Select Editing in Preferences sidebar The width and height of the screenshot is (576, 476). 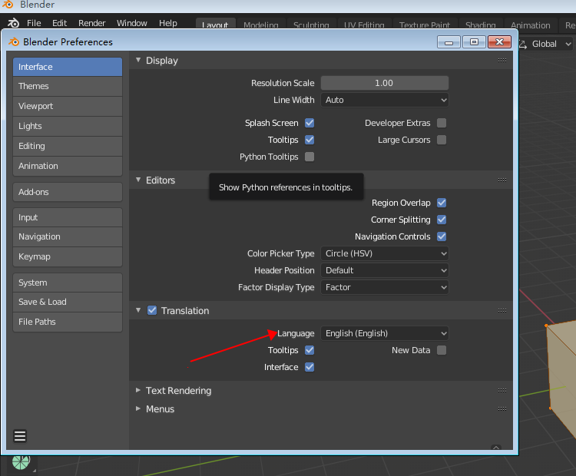click(x=68, y=146)
